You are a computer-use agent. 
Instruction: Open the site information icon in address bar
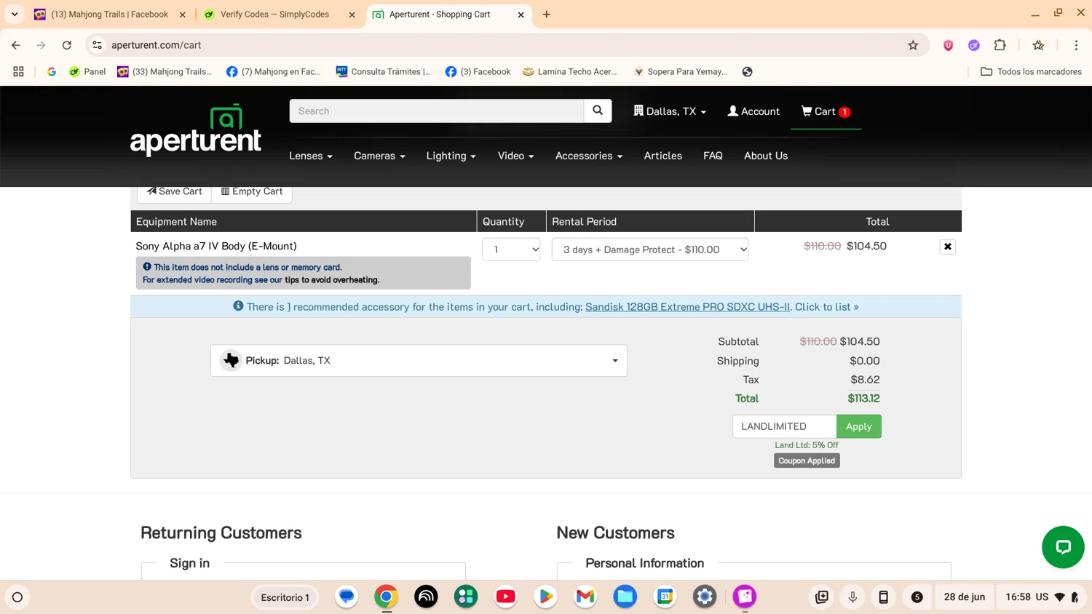[97, 45]
